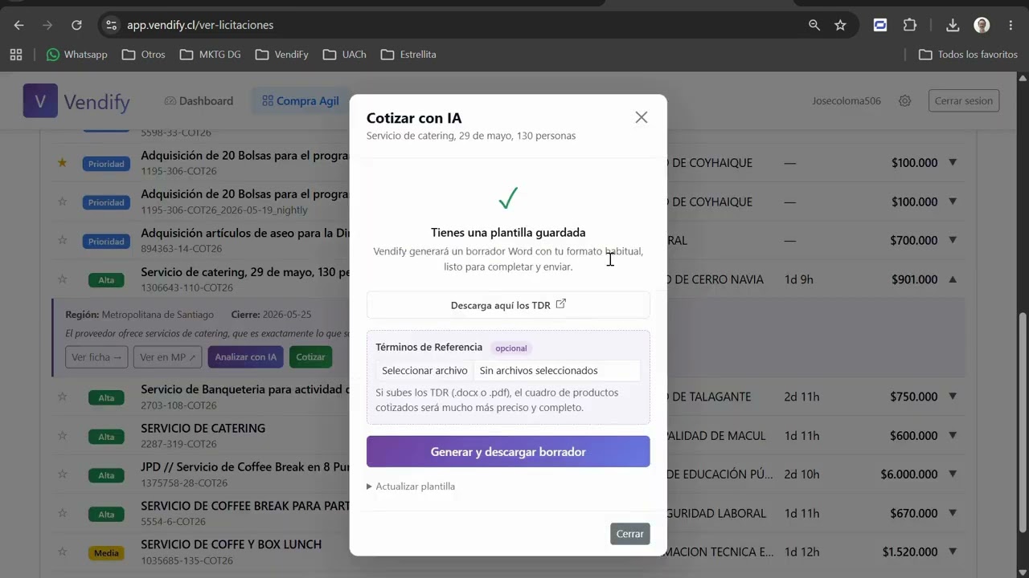The width and height of the screenshot is (1029, 578).
Task: Open the Extensions puzzle icon
Action: coord(909,25)
